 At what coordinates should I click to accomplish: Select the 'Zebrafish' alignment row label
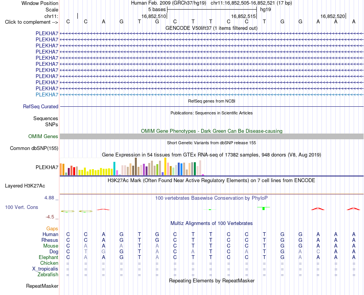pos(48,275)
